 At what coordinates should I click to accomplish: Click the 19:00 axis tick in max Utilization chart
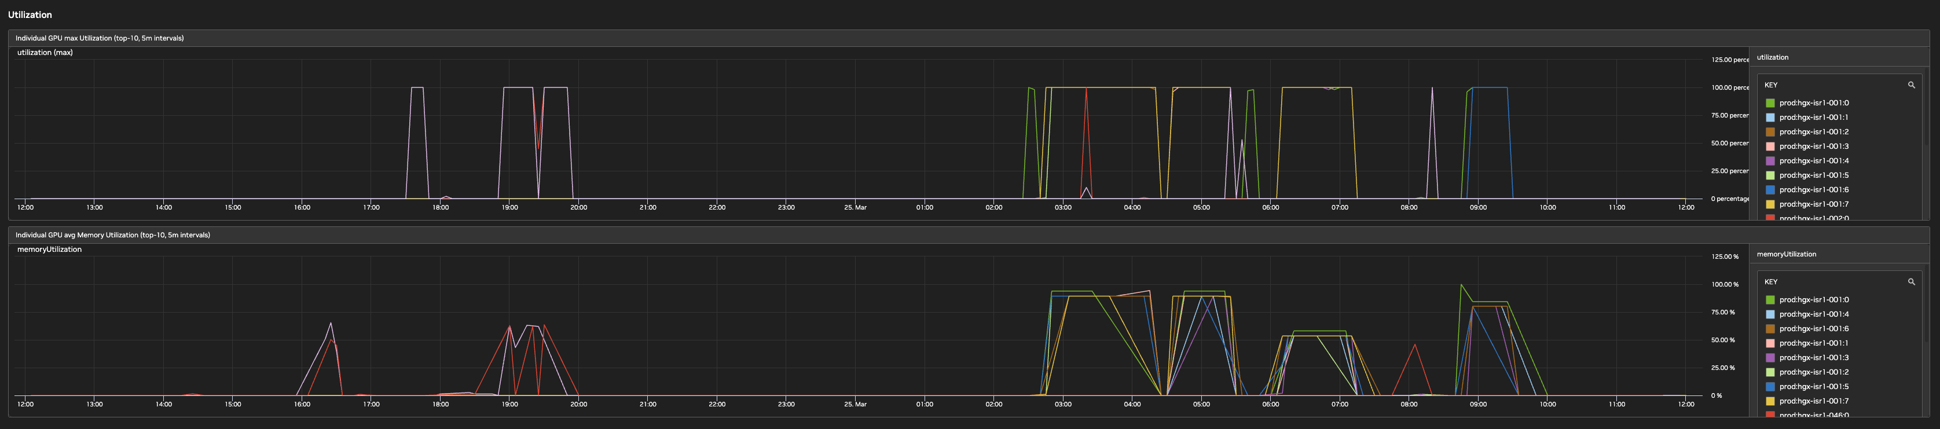509,207
